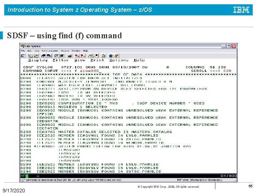Click the 'MEMBER IEASYMU1 FOUND IN LVL0.PARMLIB' line
Viewport: 257px width, 193px height.
point(90,135)
